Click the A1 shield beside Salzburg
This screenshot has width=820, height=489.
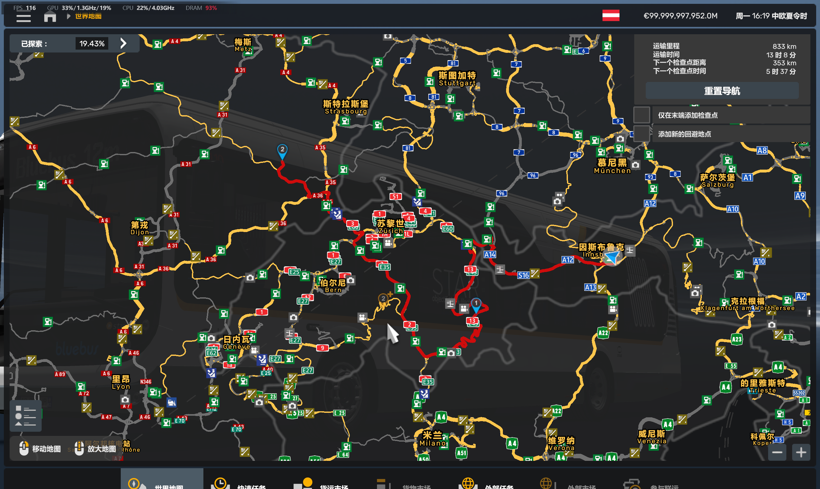click(747, 178)
